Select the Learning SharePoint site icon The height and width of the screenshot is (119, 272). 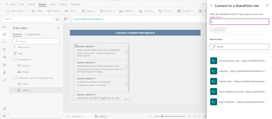[x=213, y=71]
